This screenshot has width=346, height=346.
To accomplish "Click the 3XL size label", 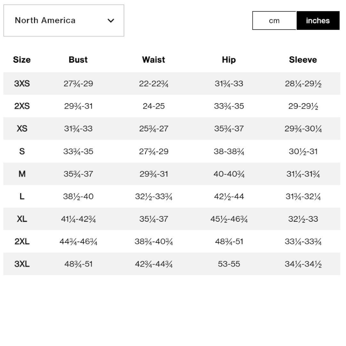I will point(22,264).
